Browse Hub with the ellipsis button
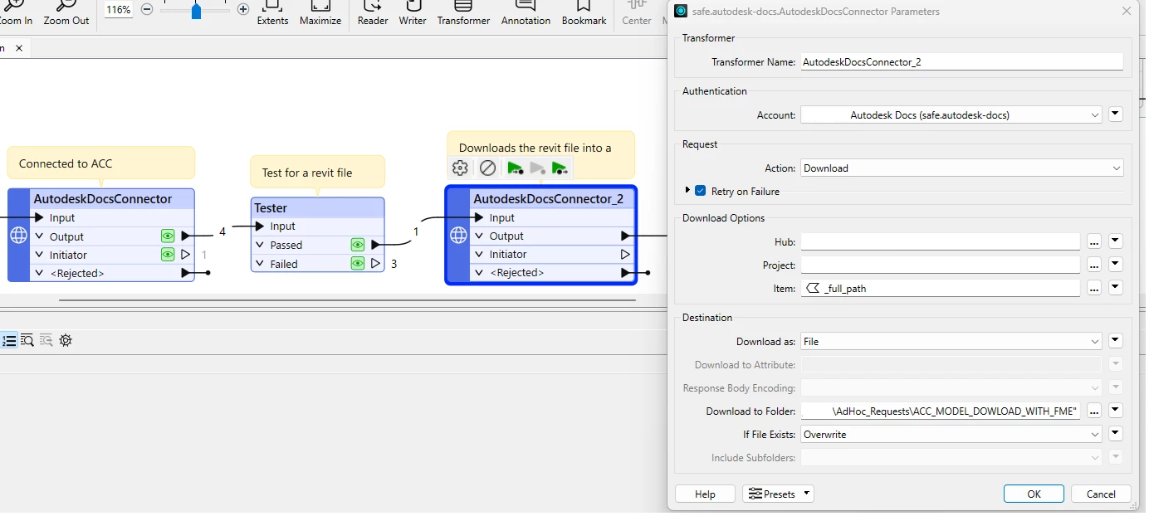This screenshot has height=516, width=1149. [x=1094, y=242]
